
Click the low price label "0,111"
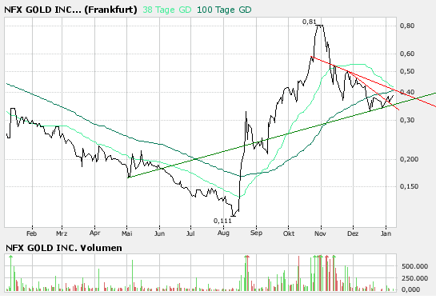pyautogui.click(x=222, y=221)
